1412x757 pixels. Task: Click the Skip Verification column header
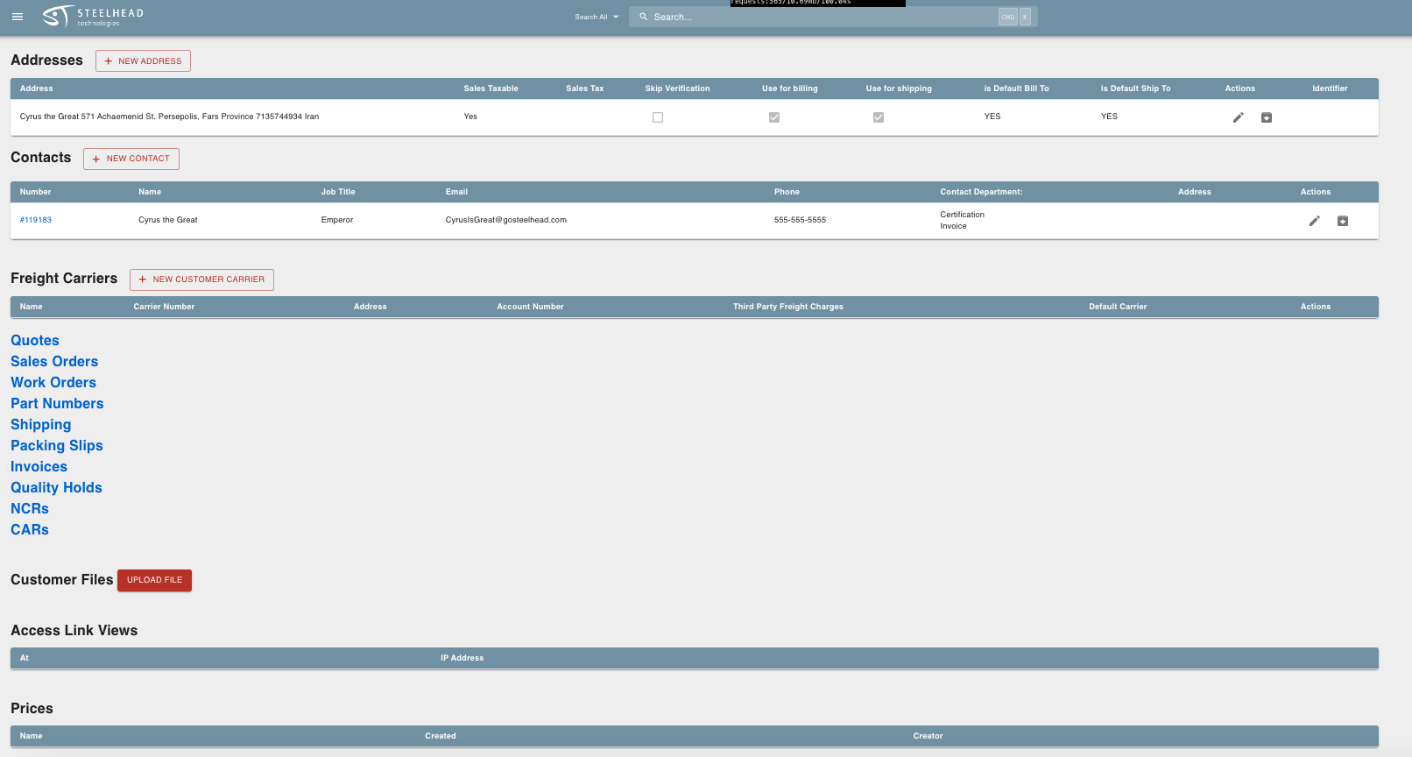click(677, 88)
